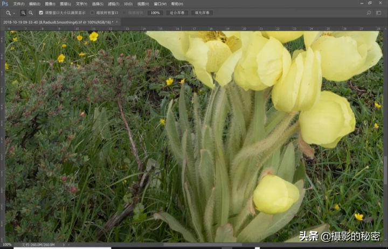The height and width of the screenshot is (249, 388).
Task: Open the workspace switcher icon
Action: coord(378,12)
